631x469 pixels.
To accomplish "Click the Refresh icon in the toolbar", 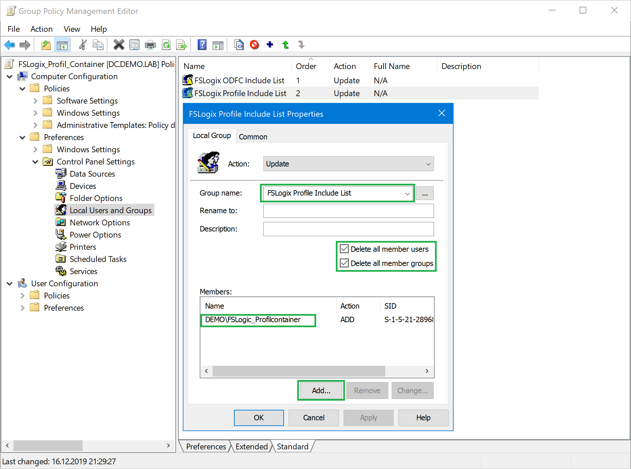I will tap(166, 45).
